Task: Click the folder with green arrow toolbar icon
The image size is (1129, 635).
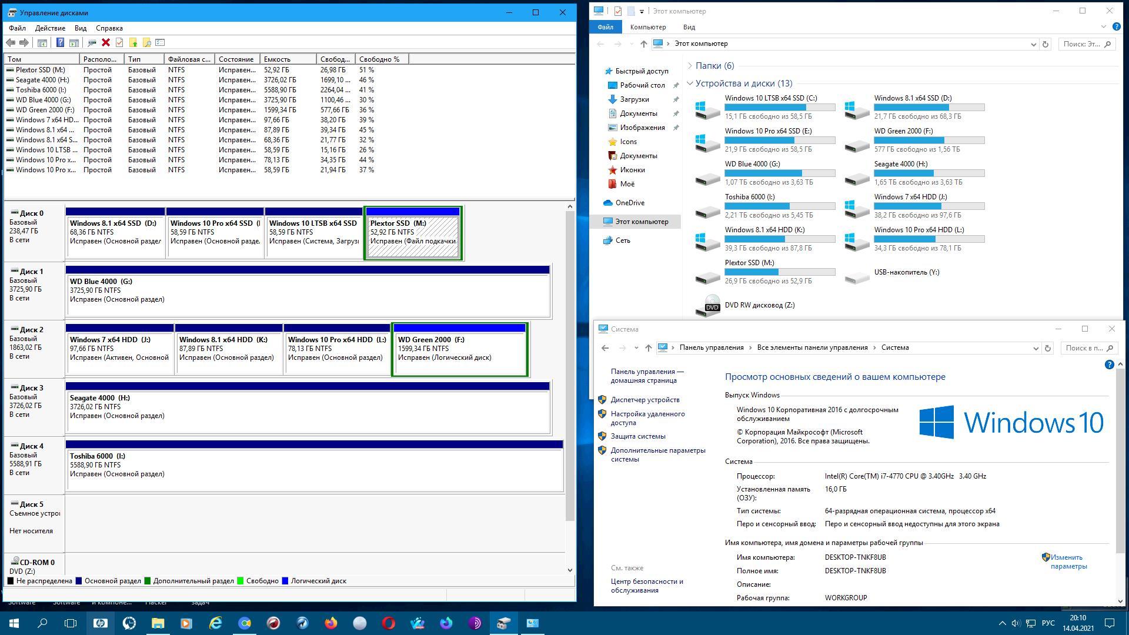Action: pos(133,42)
